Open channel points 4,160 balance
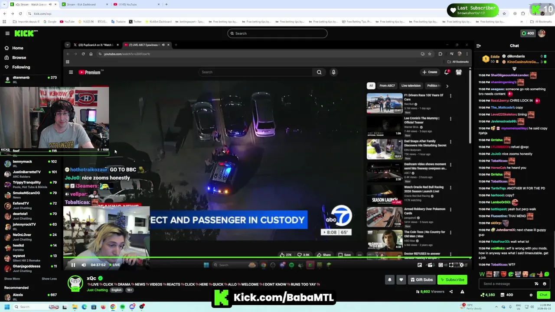The height and width of the screenshot is (312, 555). 488,295
